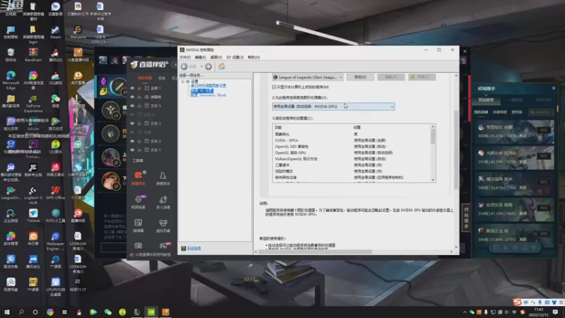Image resolution: width=565 pixels, height=318 pixels.
Task: Open preferred graphics processor dropdown
Action: tap(333, 107)
